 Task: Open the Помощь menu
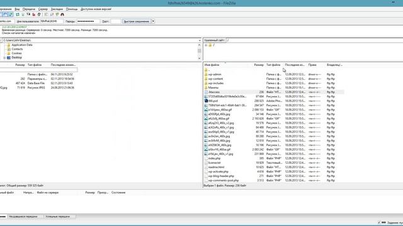(72, 9)
